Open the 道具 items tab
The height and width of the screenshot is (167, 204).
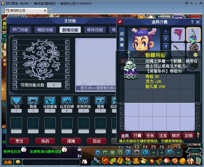click(x=125, y=136)
